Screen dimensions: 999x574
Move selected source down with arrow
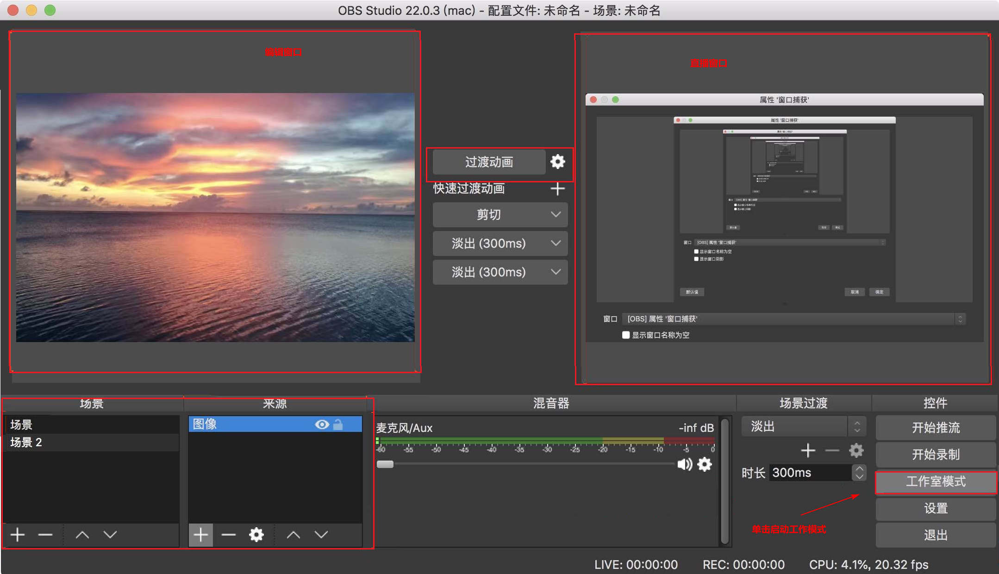(321, 535)
